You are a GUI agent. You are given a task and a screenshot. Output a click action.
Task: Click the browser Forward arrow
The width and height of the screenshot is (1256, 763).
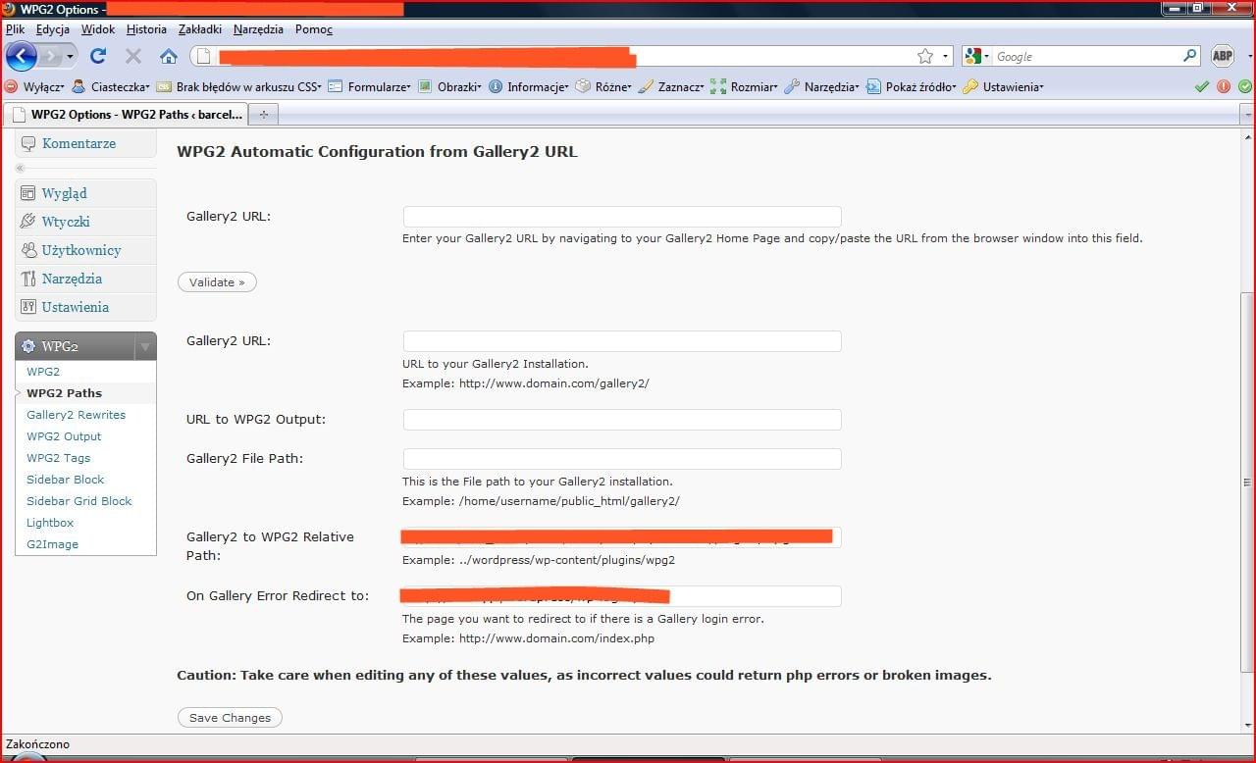coord(50,56)
